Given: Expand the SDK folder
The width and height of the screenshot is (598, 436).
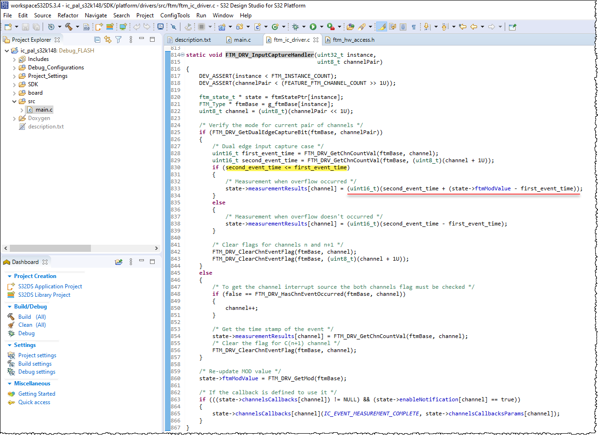Looking at the screenshot, I should 14,84.
